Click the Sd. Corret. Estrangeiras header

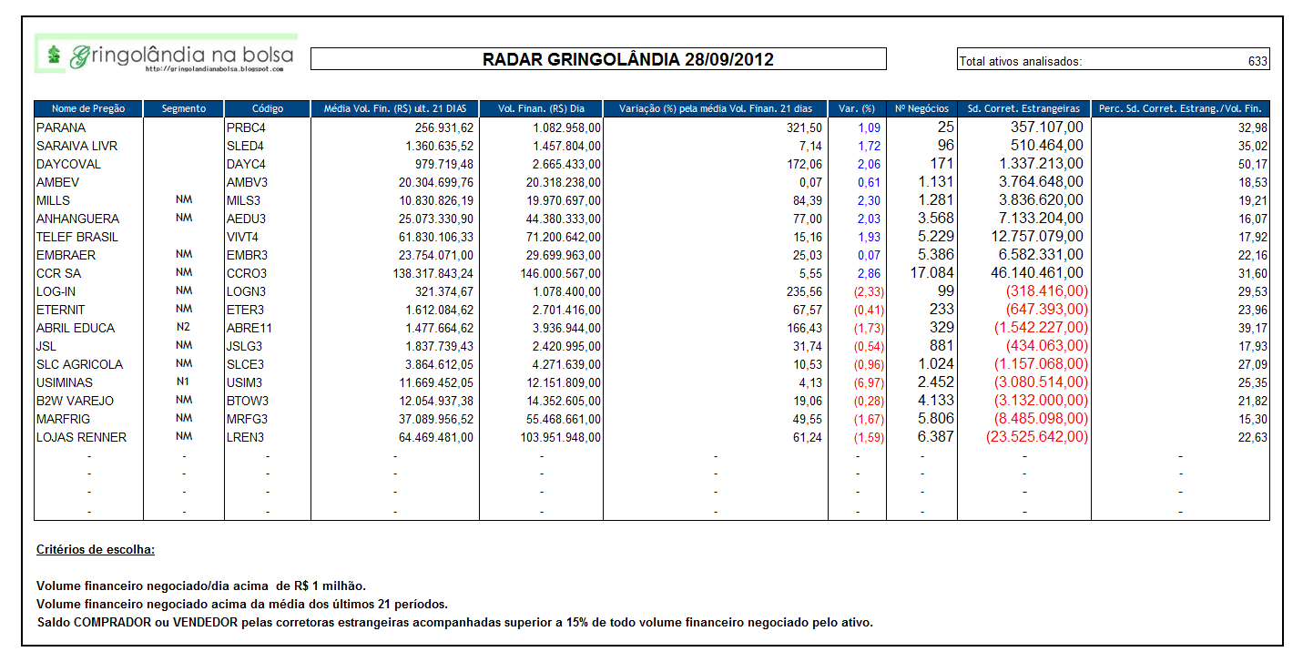coord(1024,108)
